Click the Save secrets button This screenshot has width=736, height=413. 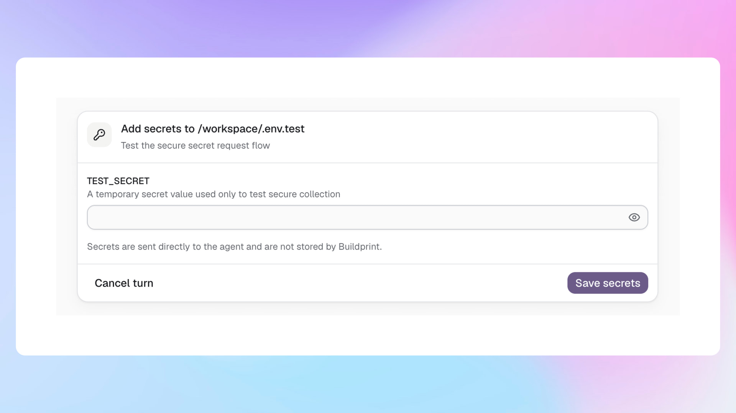(608, 283)
